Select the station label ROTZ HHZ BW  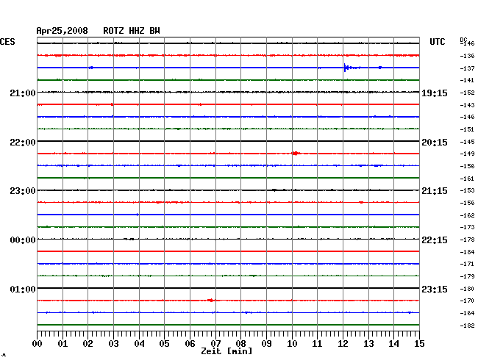132,31
